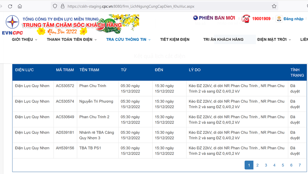Jump to results page 7
This screenshot has height=174, width=308.
pyautogui.click(x=300, y=165)
